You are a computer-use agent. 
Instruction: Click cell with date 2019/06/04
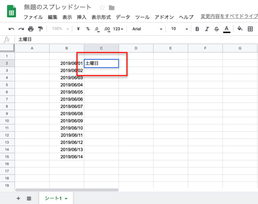pos(67,85)
